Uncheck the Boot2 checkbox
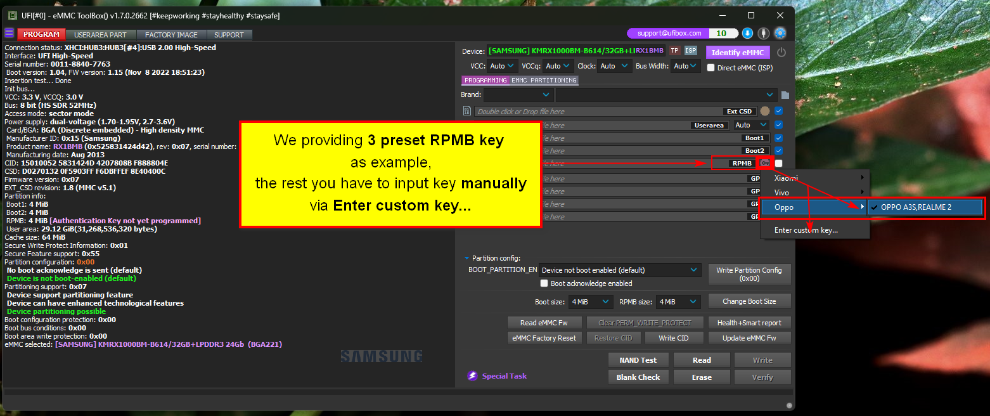Screen dimensions: 990x416 (778, 150)
